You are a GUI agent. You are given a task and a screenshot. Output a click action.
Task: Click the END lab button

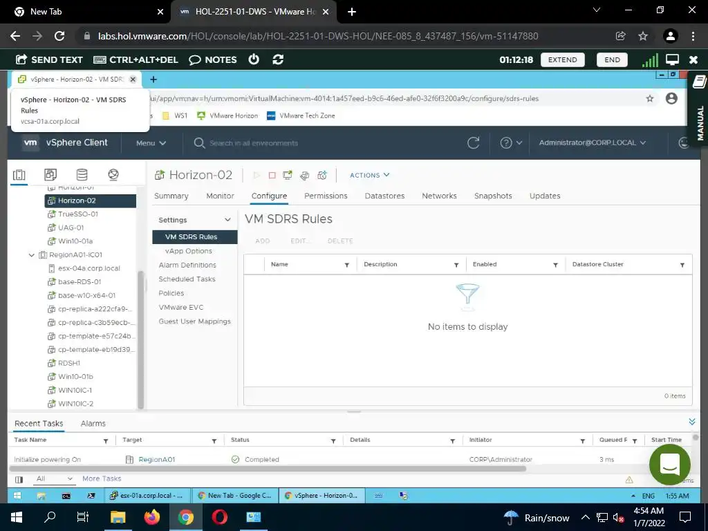pos(613,59)
